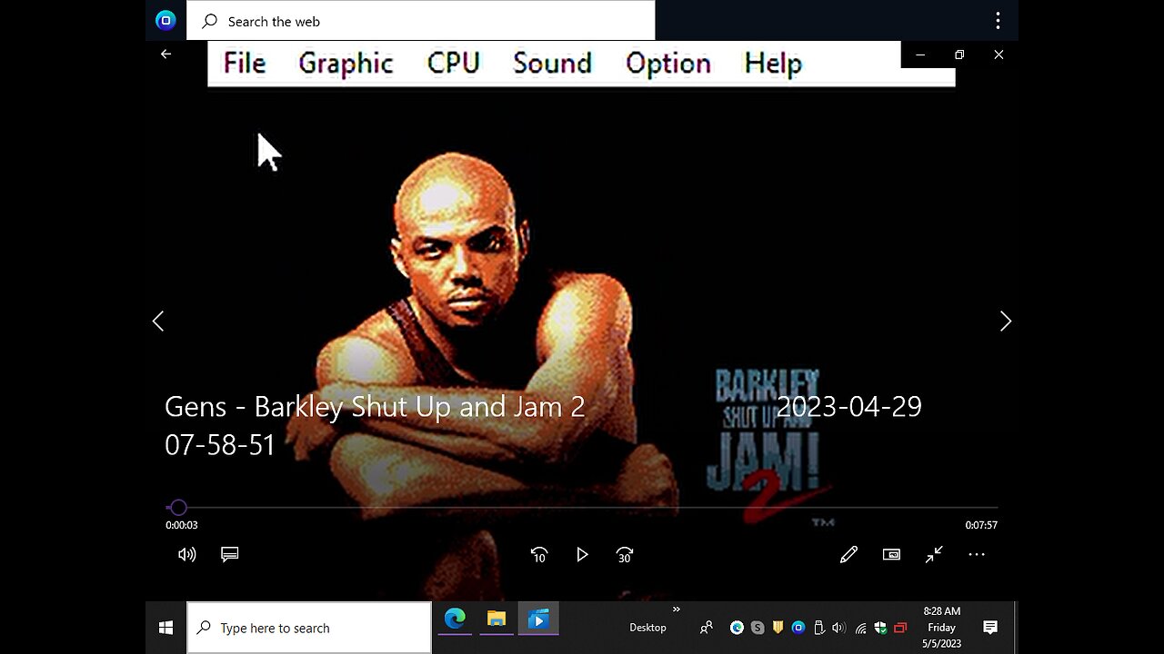Screen dimensions: 1164x654
Task: Play in mini view
Action: click(x=891, y=554)
